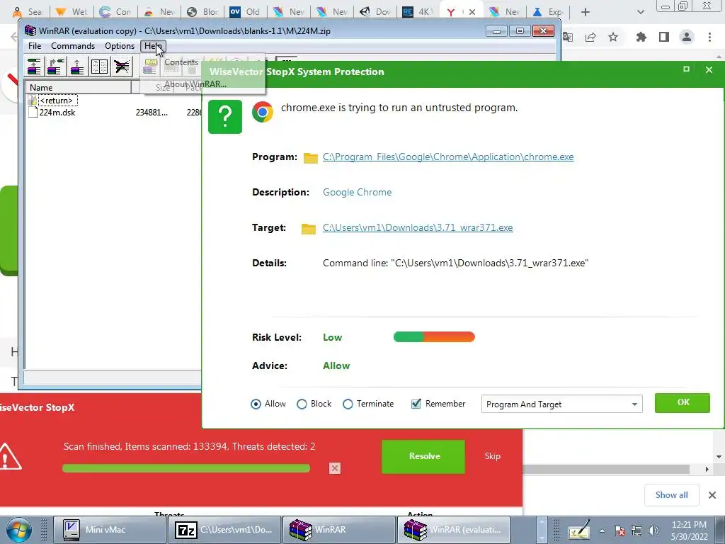Click the Chrome logo icon in StopX dialog
This screenshot has width=725, height=544.
(263, 112)
